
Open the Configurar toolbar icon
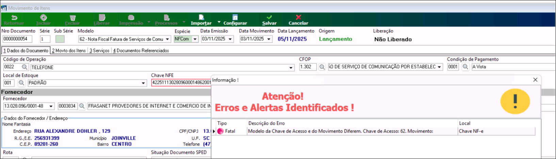(x=235, y=18)
